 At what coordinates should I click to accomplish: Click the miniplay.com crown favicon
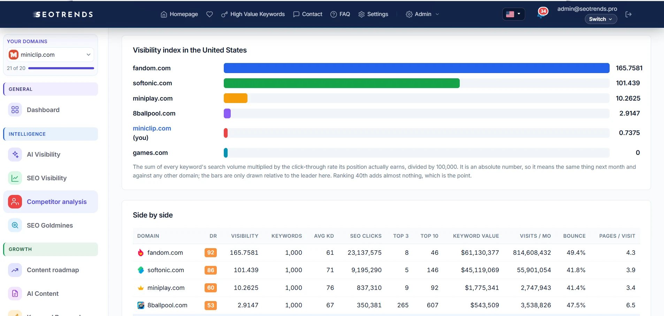coord(141,288)
